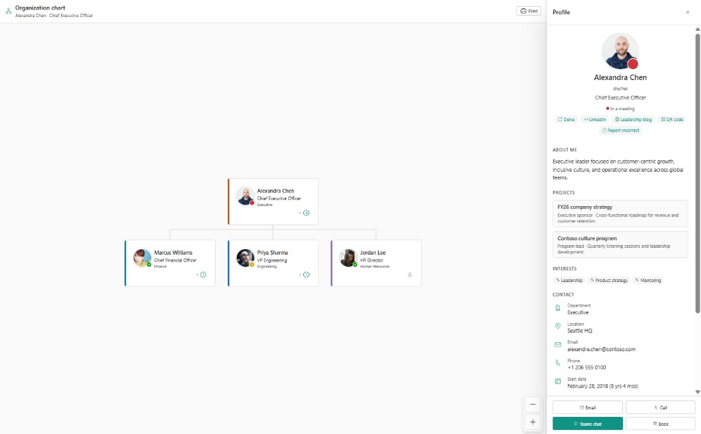Click Seattle HQ location text
Image resolution: width=701 pixels, height=434 pixels.
click(580, 331)
